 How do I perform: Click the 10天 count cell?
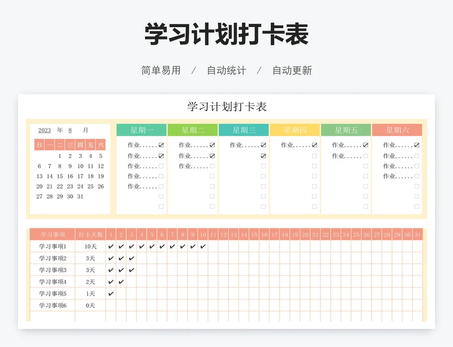click(91, 246)
